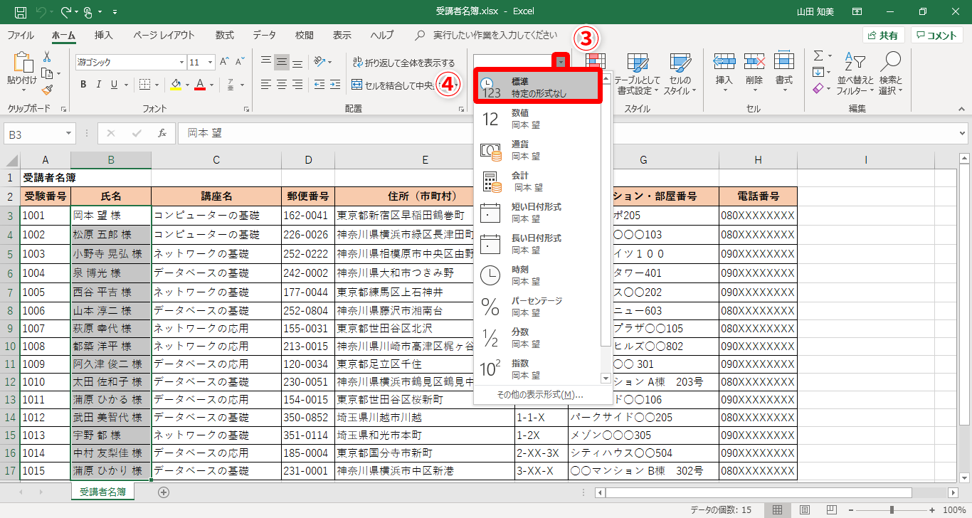Apply the red font color
Screen dimensions: 972x518
[x=200, y=85]
